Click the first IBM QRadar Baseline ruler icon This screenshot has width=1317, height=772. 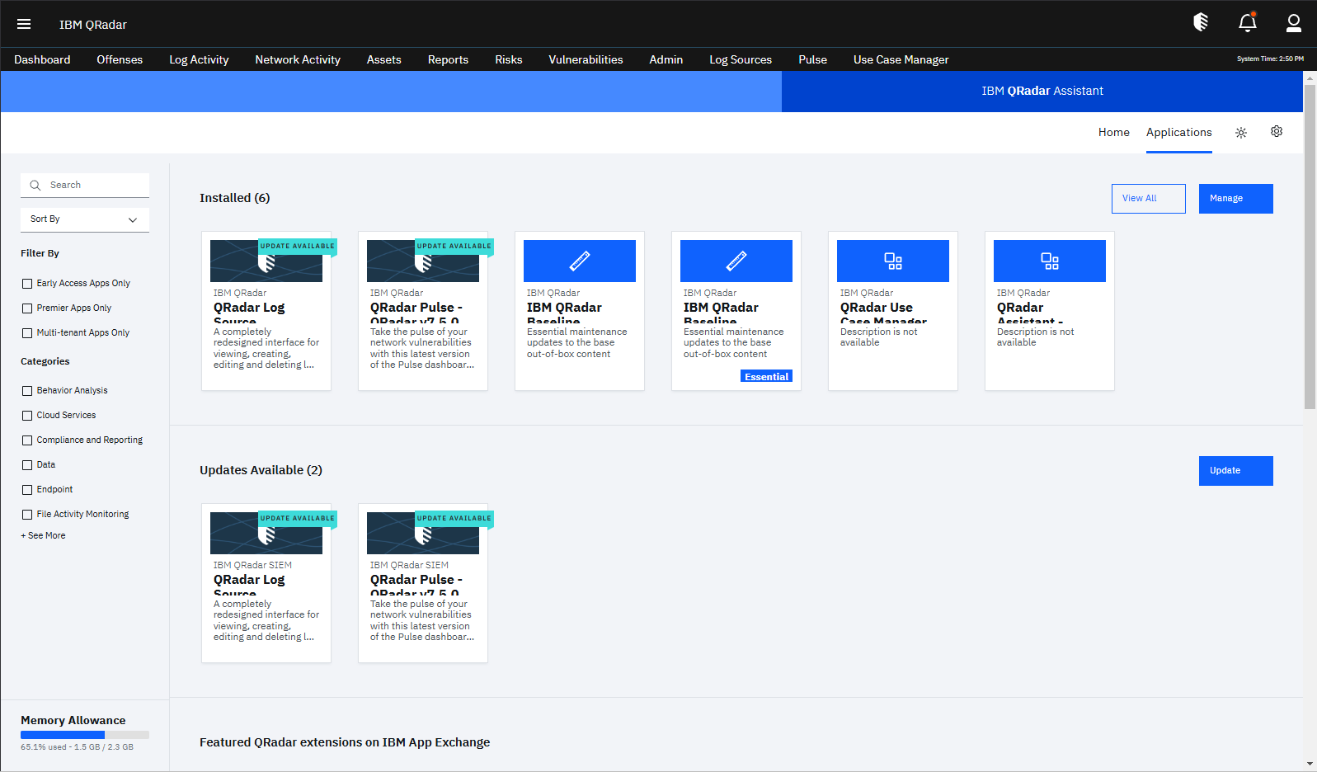[580, 261]
